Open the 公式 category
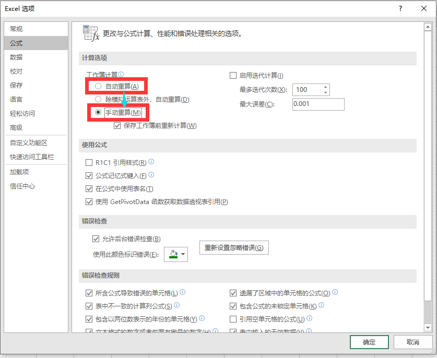This screenshot has height=358, width=437. pos(36,43)
